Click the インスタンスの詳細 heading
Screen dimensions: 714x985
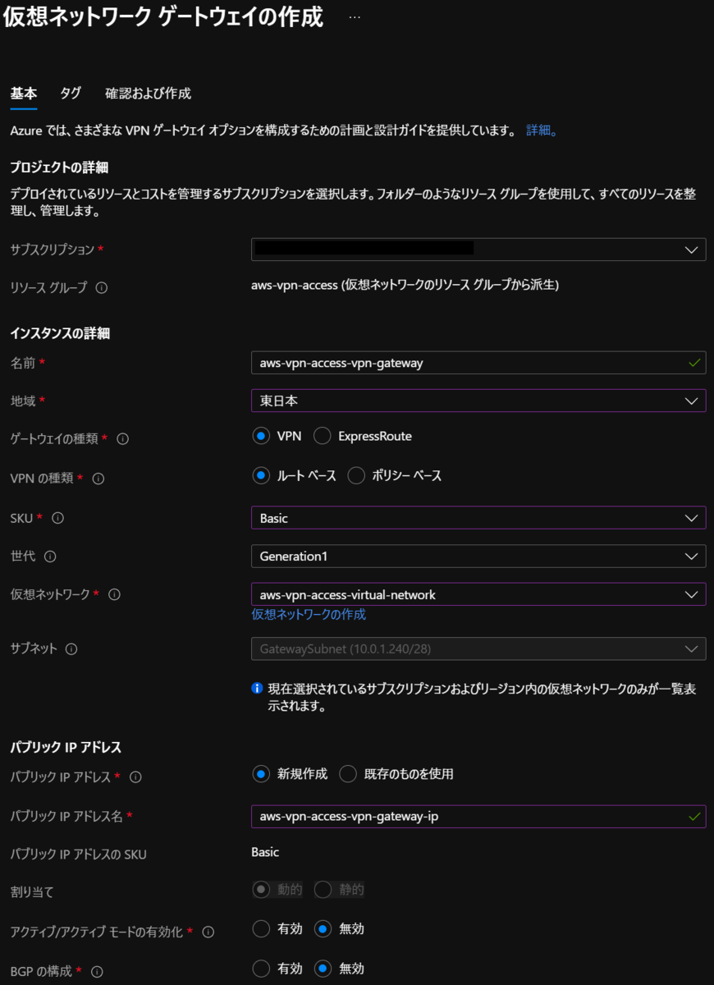point(60,333)
